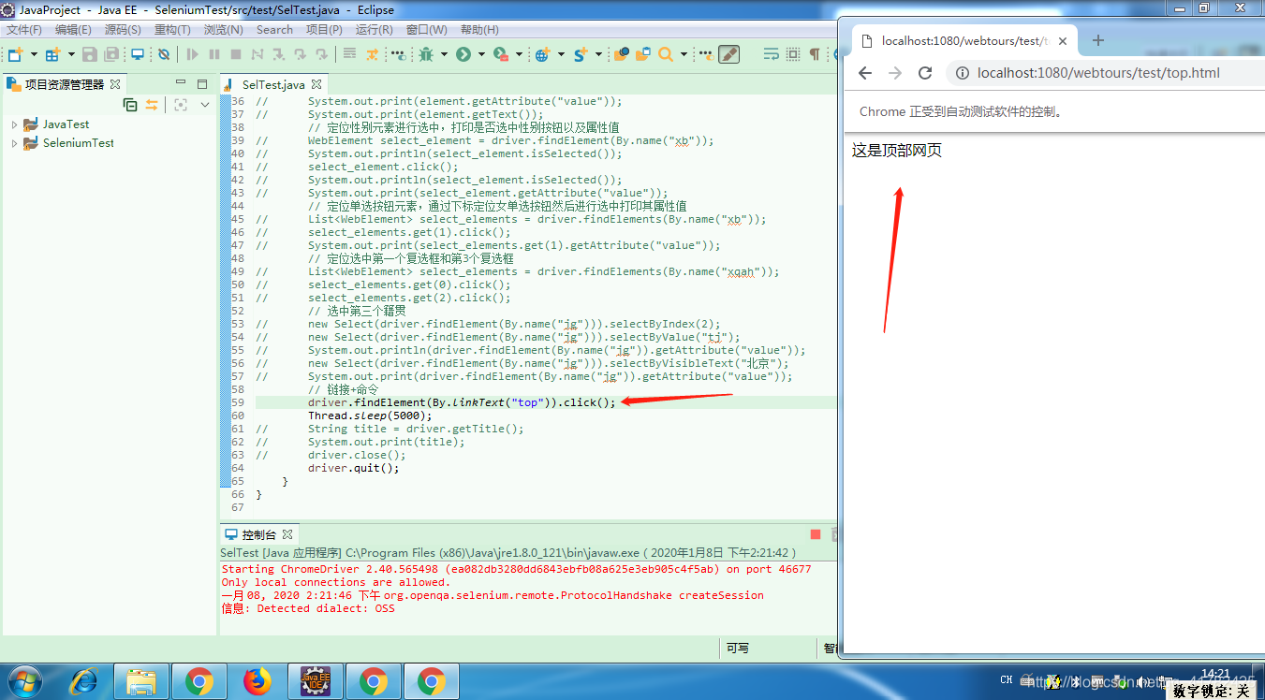Toggle Mark Occurrences highlighter button
Image resolution: width=1265 pixels, height=700 pixels.
[728, 54]
